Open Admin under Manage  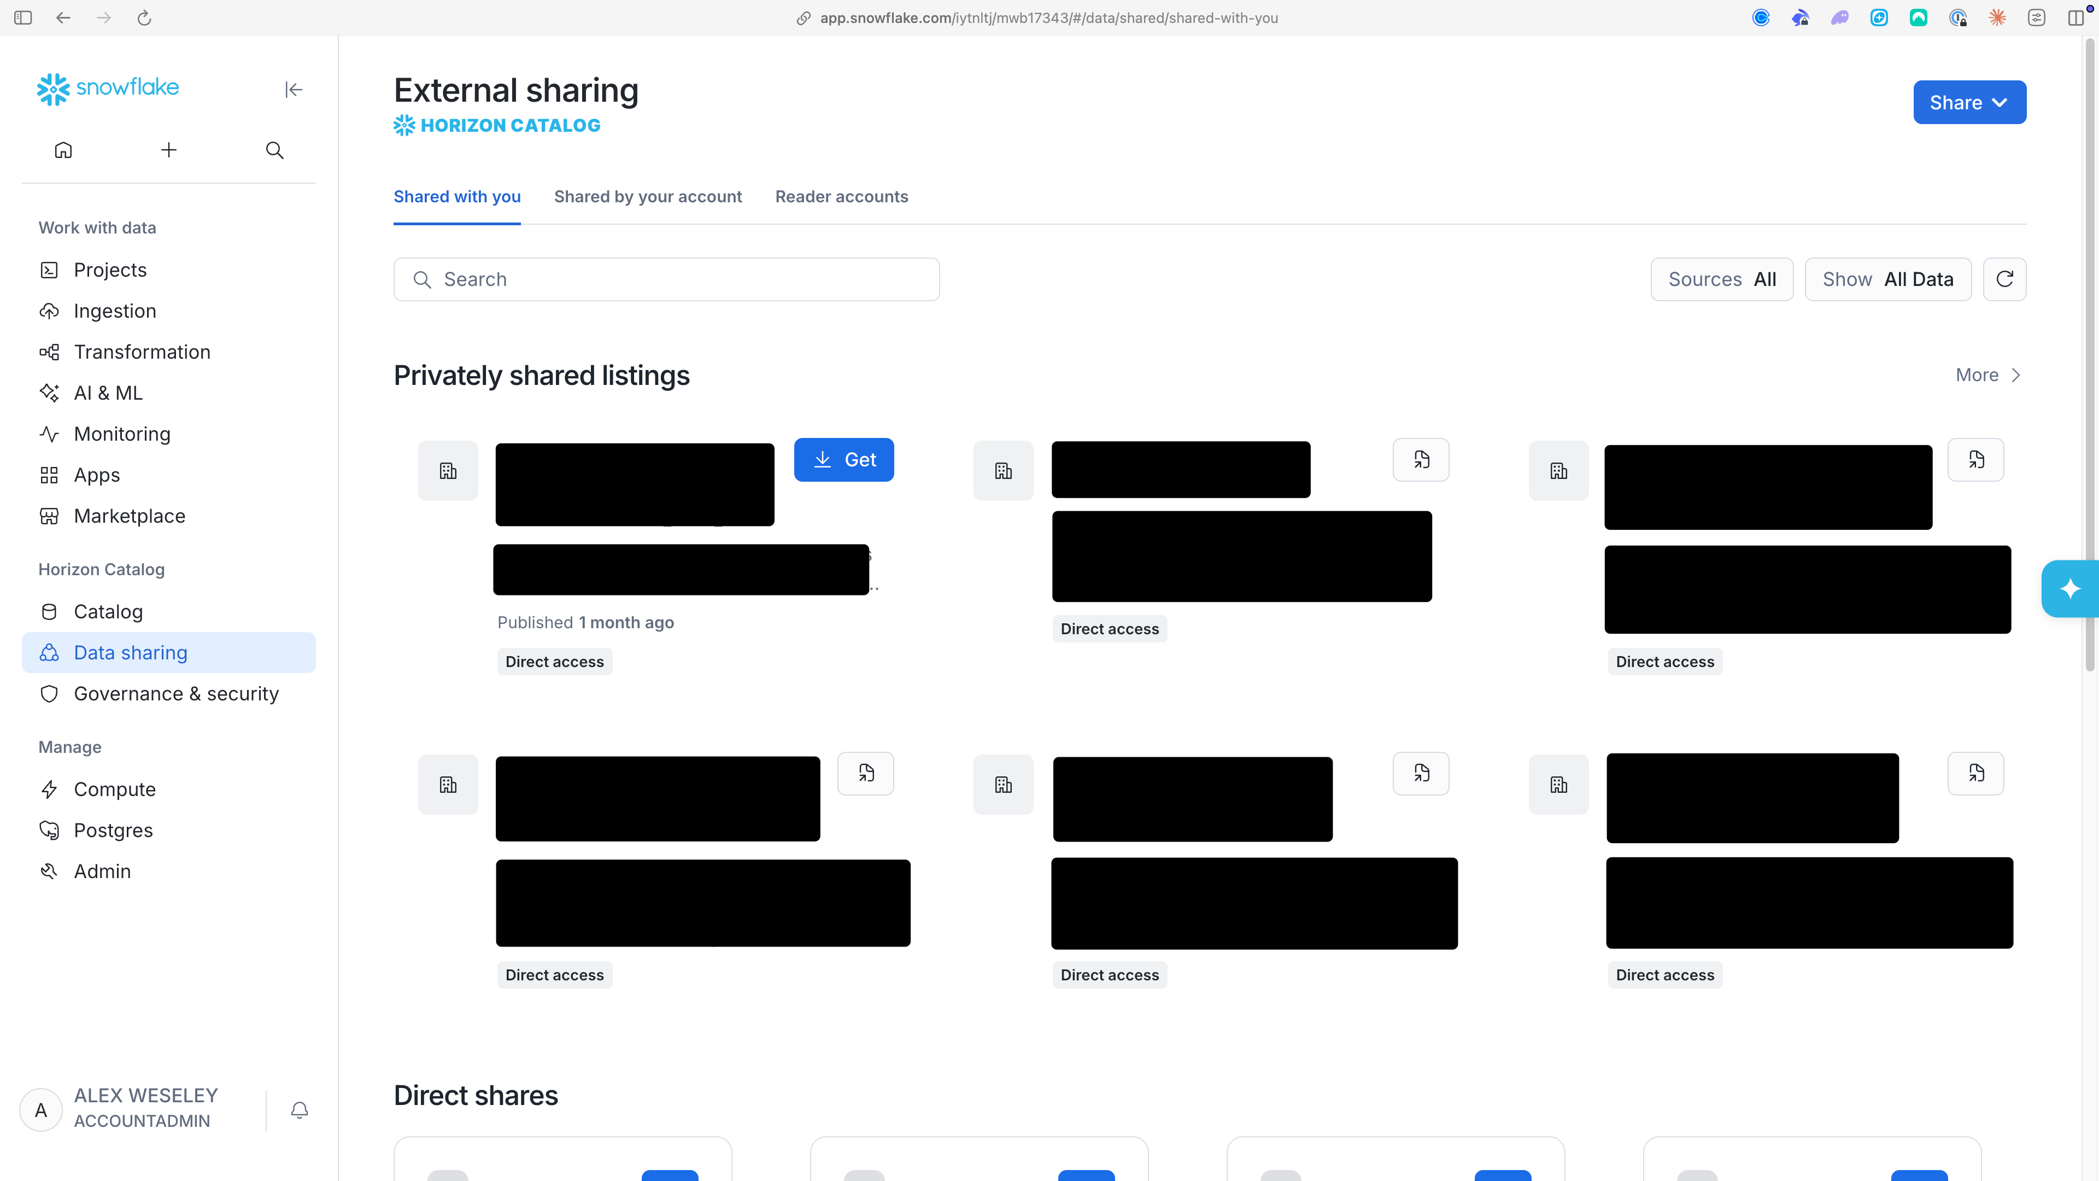pyautogui.click(x=169, y=872)
